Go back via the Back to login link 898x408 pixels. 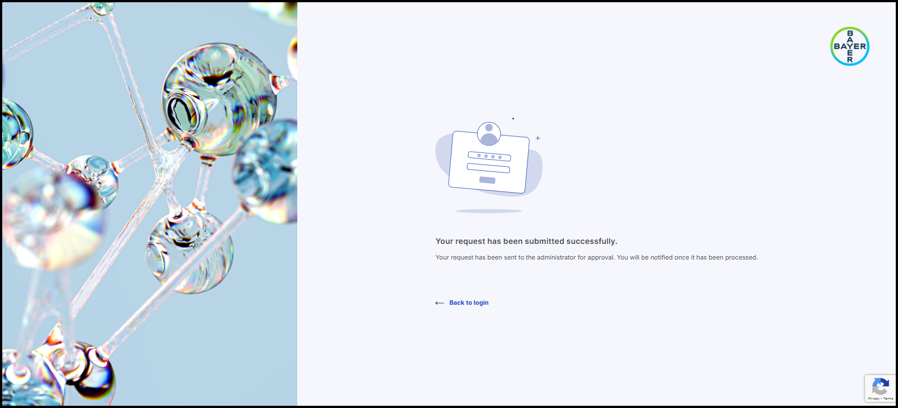coord(469,303)
